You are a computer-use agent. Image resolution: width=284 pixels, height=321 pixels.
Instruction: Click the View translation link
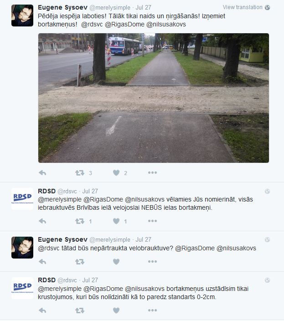[243, 7]
